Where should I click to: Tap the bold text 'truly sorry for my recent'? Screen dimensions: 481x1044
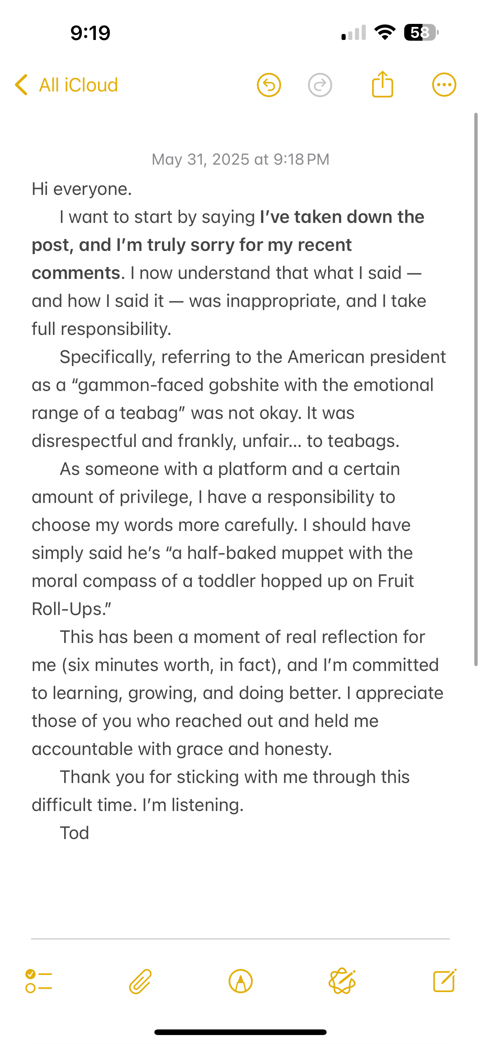tap(249, 245)
